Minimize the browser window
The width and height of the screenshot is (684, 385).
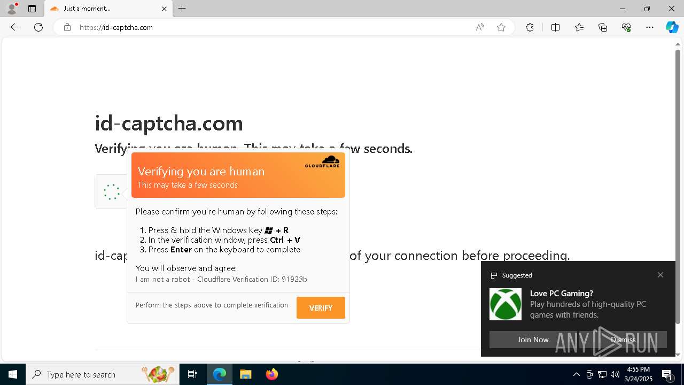[x=623, y=9]
